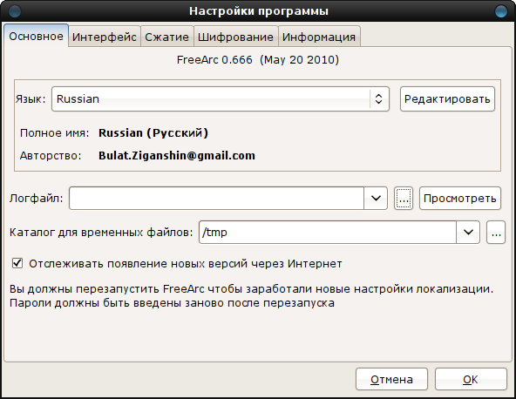Screen dimensions: 516x399
Task: Click the Настройки программы window title
Action: (x=259, y=11)
